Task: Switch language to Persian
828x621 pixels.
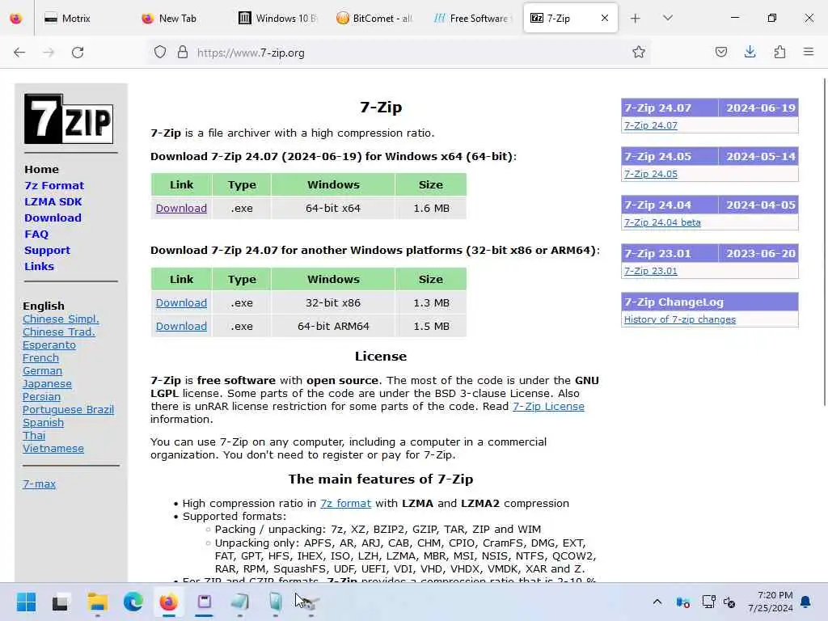Action: click(42, 396)
